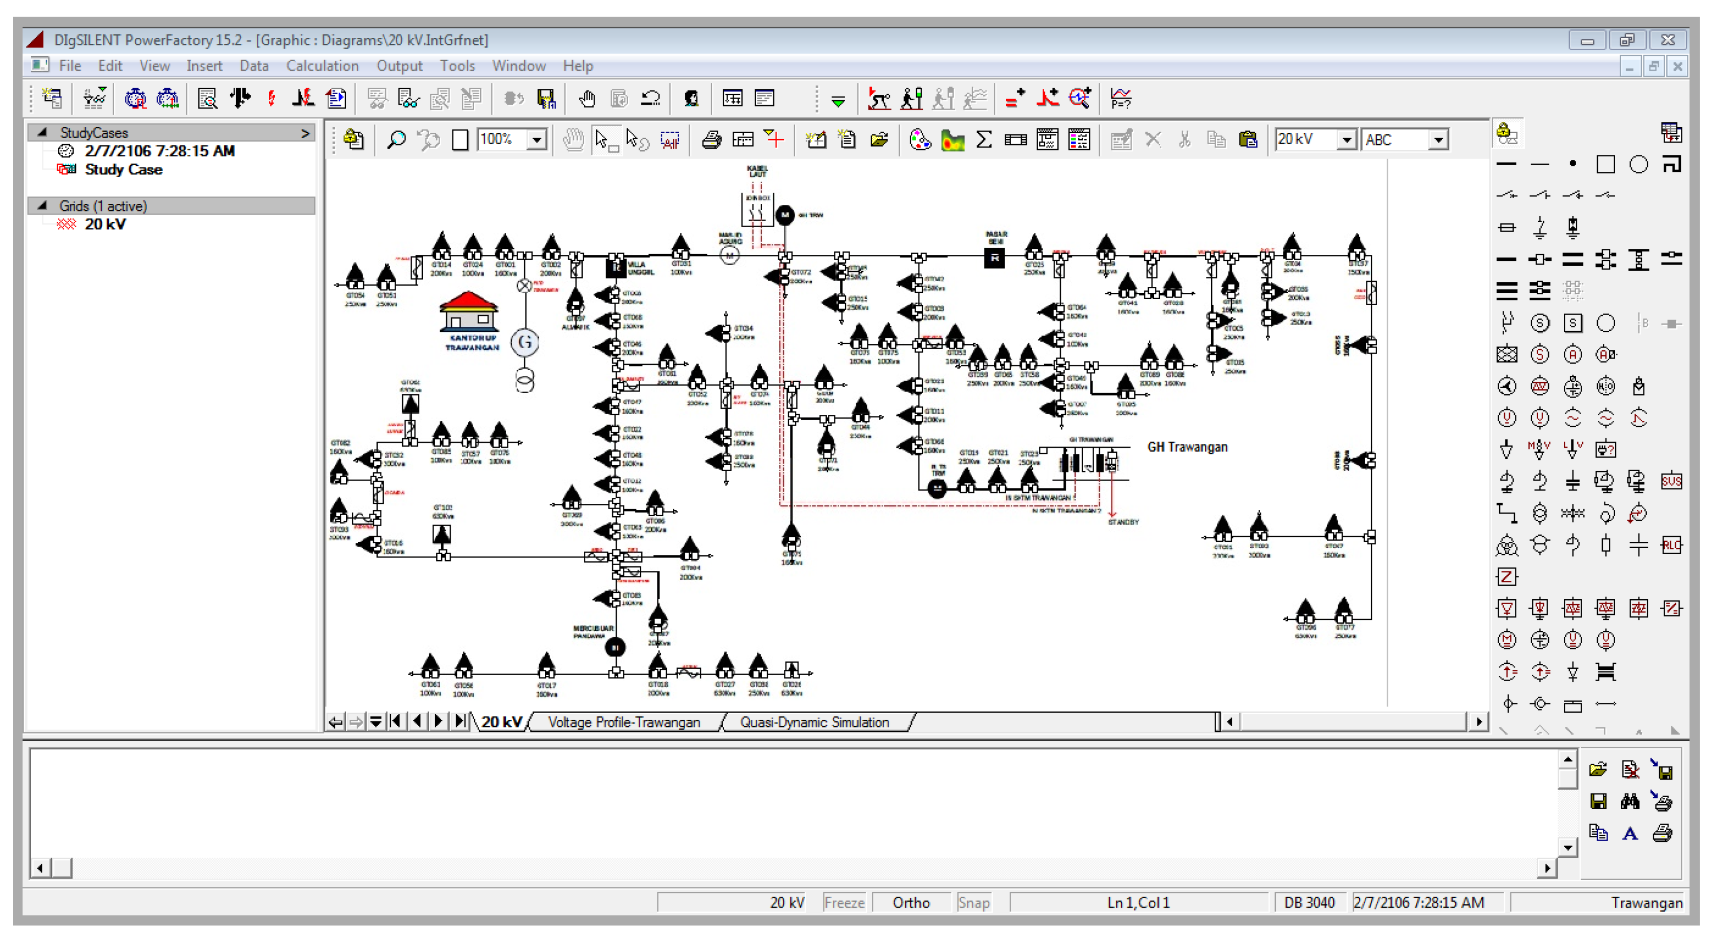Switch to Voltage Profile-Trawangan tab

click(x=623, y=722)
